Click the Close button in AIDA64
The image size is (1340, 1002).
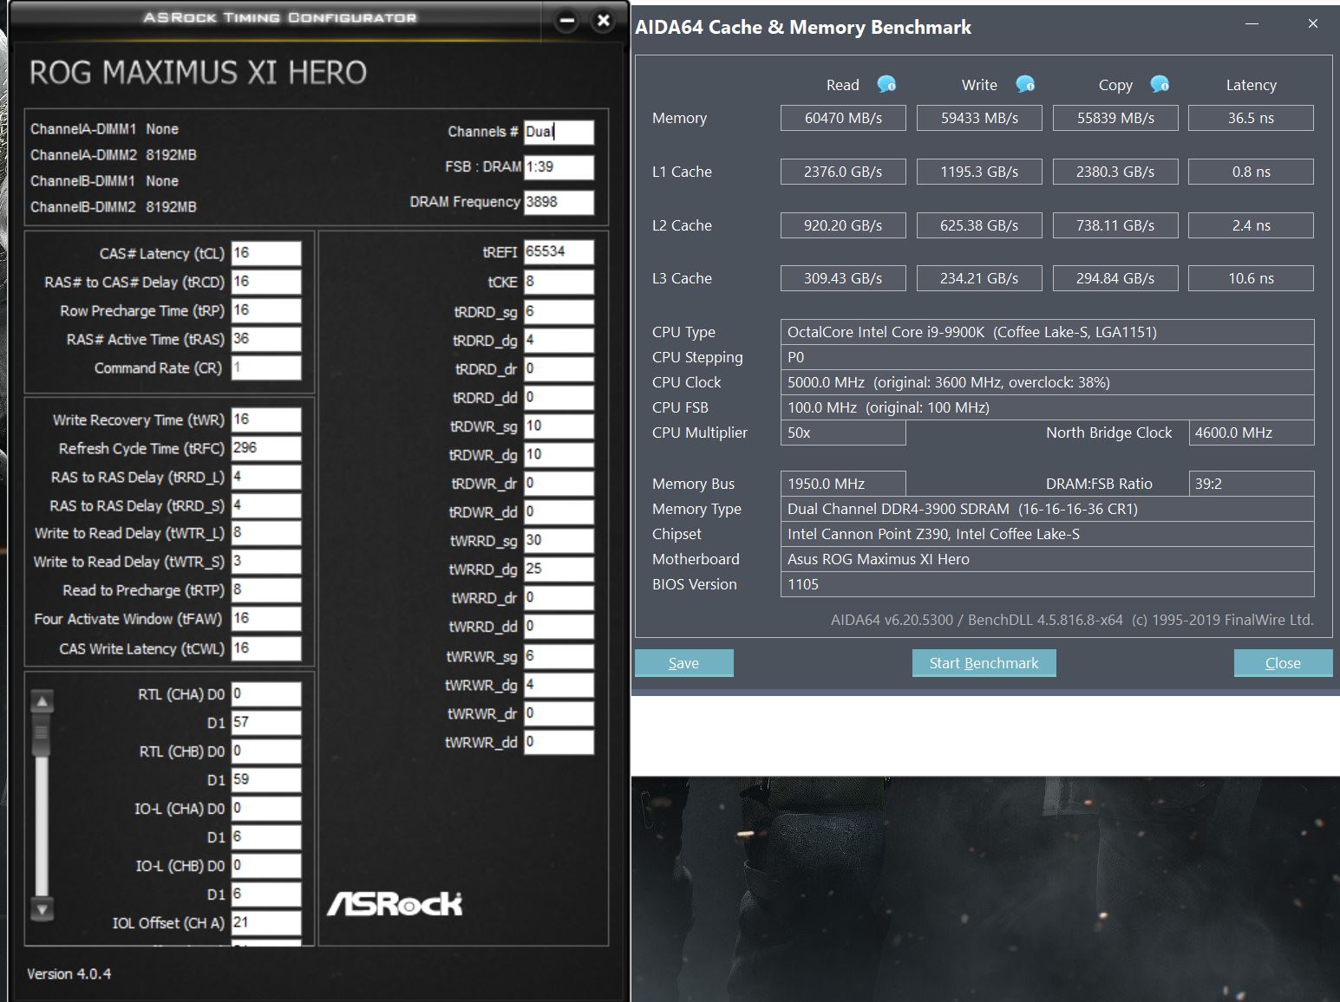coord(1283,663)
